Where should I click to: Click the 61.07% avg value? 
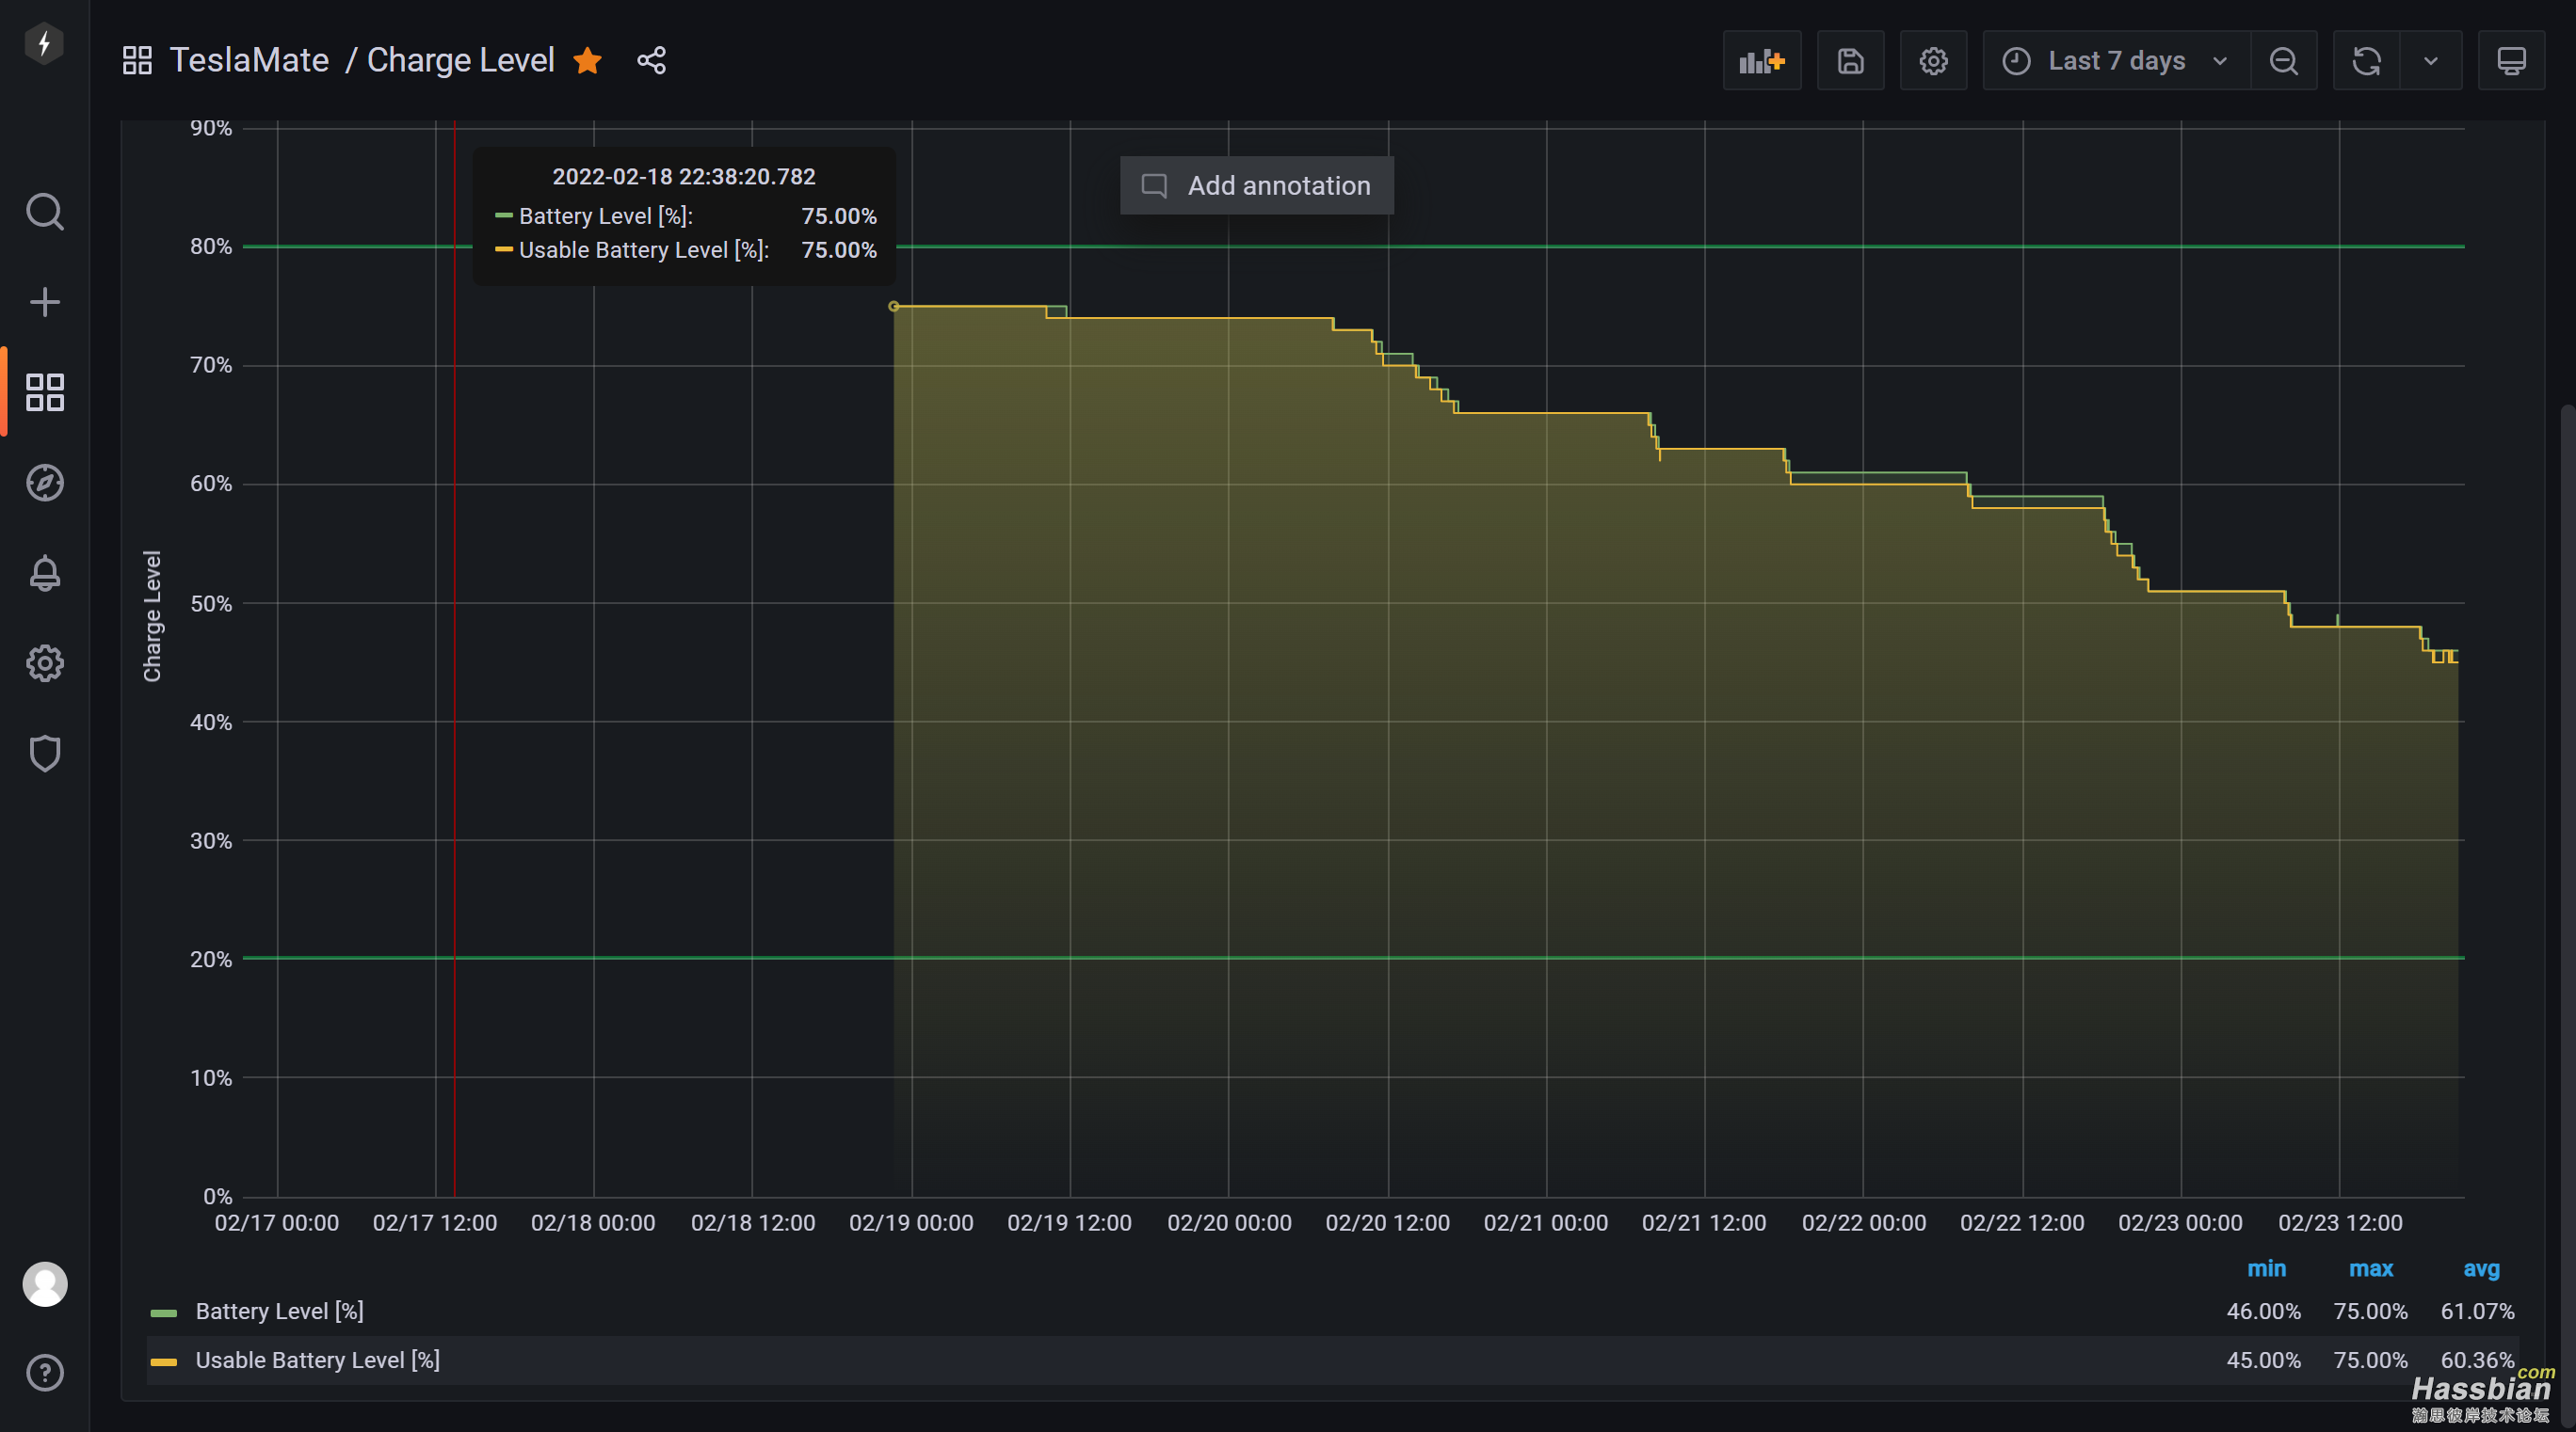[x=2477, y=1311]
